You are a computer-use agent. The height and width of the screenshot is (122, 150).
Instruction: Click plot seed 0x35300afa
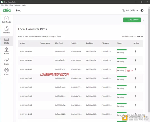(60, 105)
